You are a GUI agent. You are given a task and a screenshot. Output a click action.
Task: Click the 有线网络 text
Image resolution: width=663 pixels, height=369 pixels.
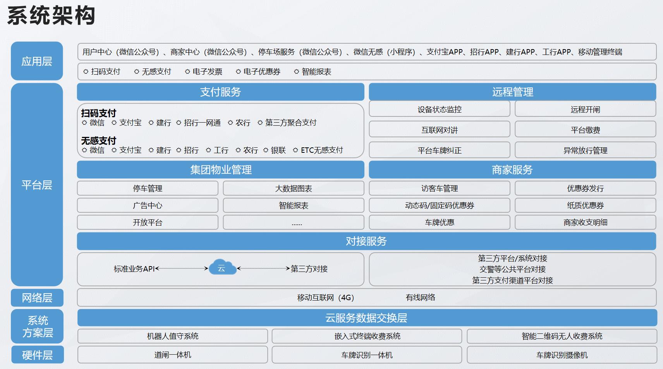[x=421, y=297]
